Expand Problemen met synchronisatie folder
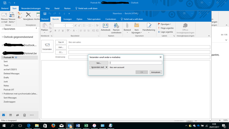Screen dimensions: 229x129 coord(2,94)
